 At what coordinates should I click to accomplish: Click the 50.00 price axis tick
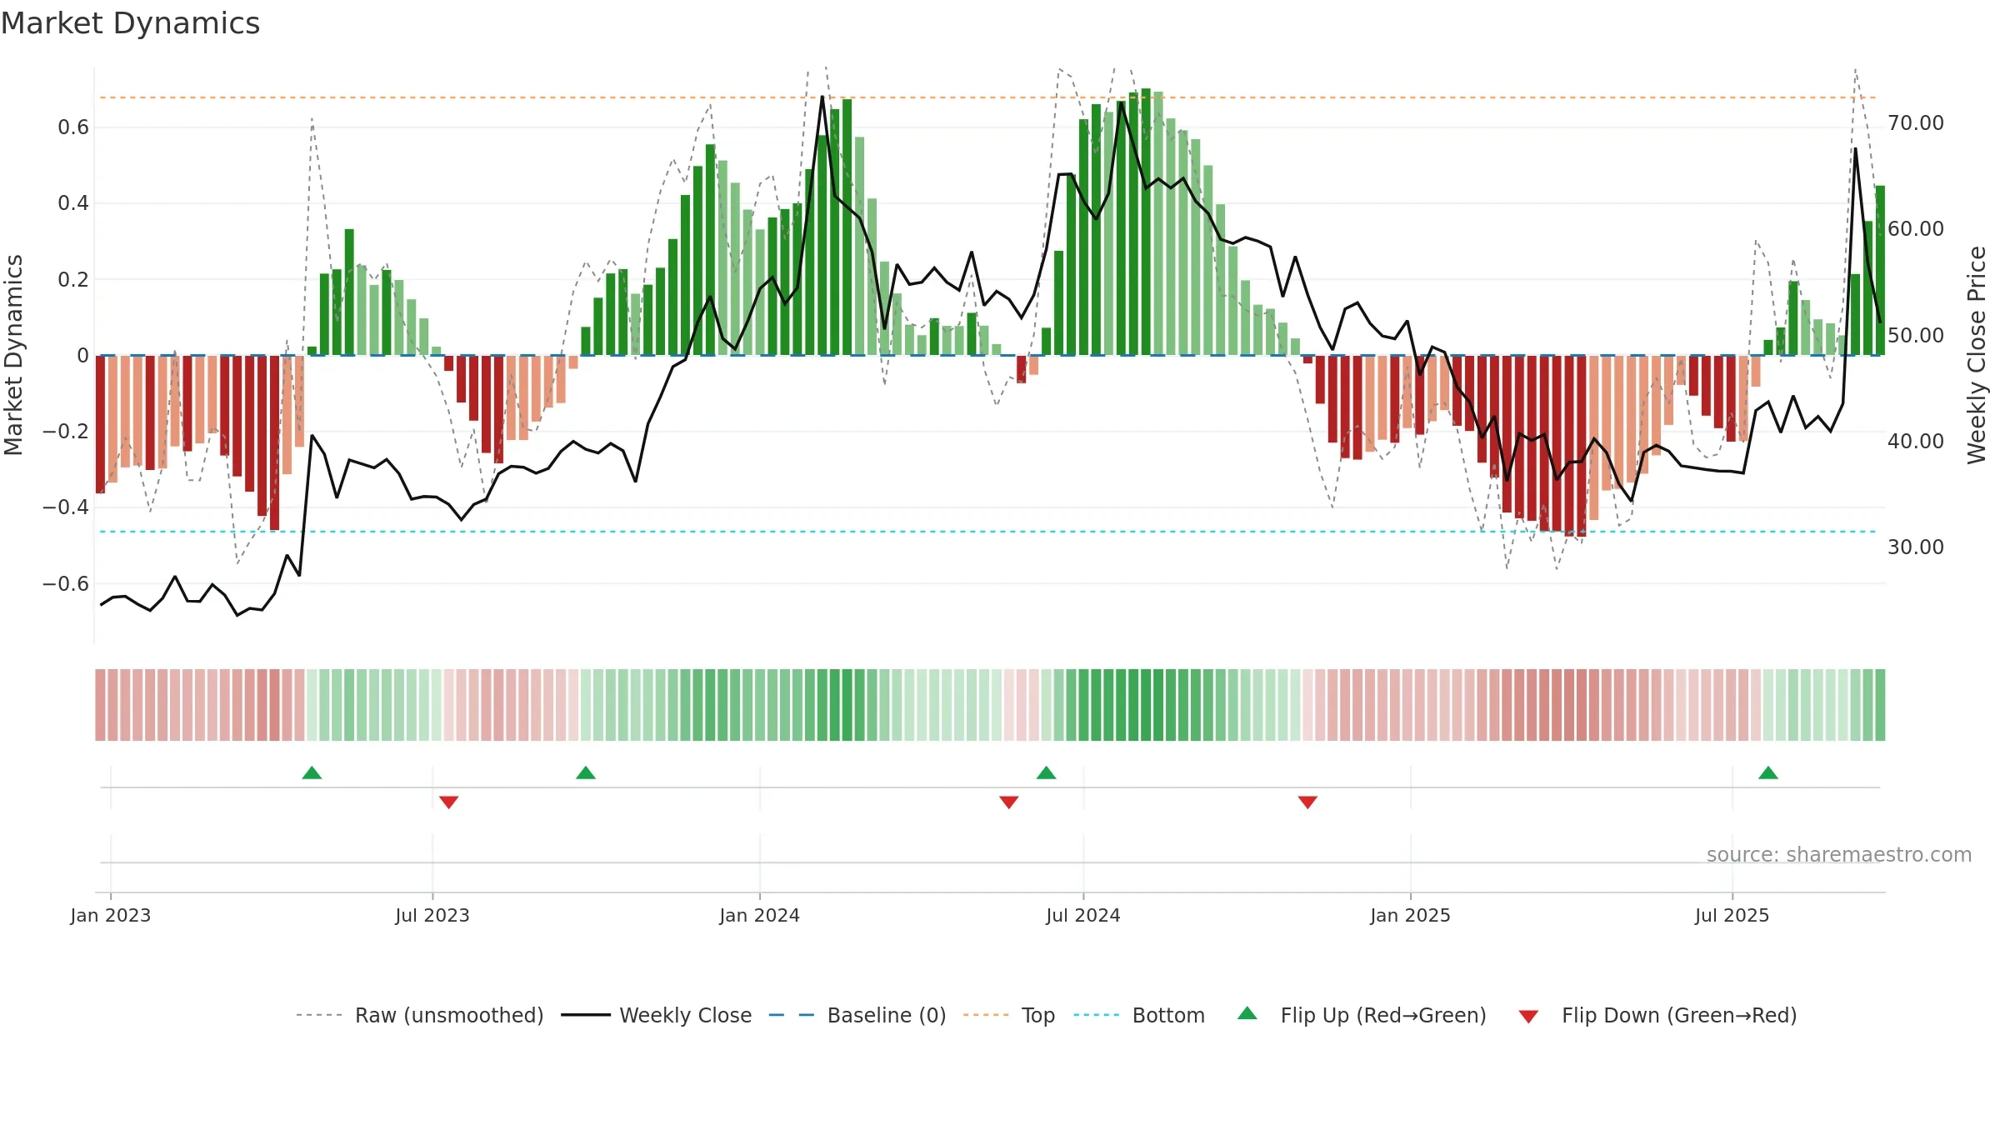click(1916, 336)
